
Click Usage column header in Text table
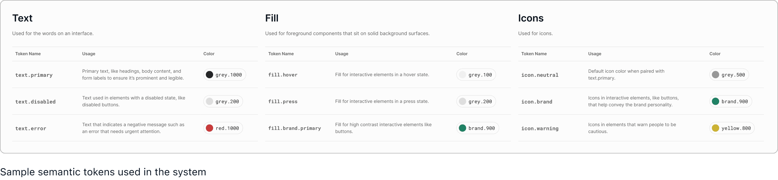(89, 54)
